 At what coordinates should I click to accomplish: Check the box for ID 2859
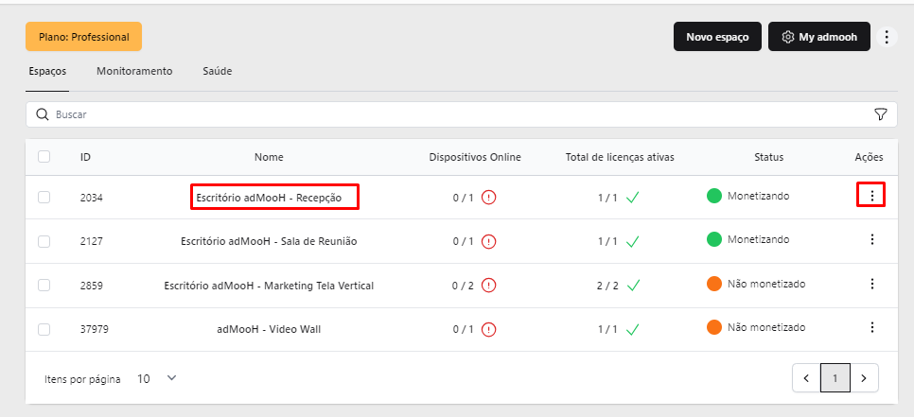tap(44, 286)
